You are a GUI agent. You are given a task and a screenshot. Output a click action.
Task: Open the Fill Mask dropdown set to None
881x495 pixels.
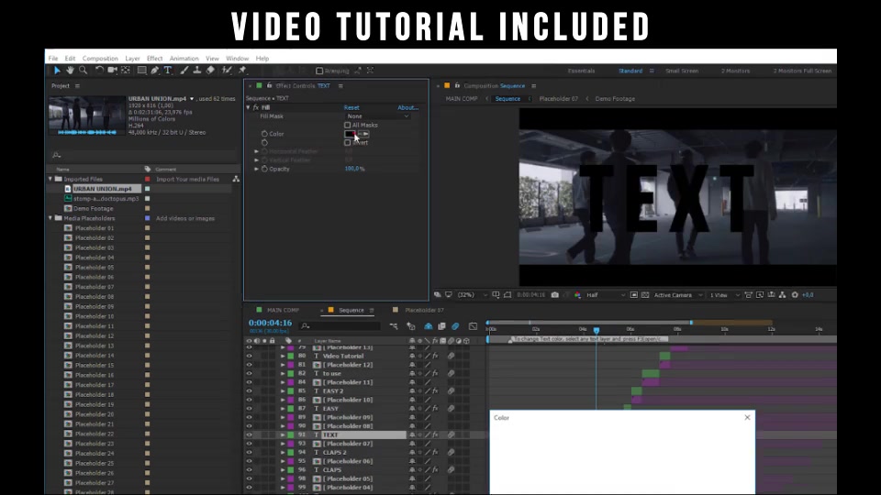(377, 116)
